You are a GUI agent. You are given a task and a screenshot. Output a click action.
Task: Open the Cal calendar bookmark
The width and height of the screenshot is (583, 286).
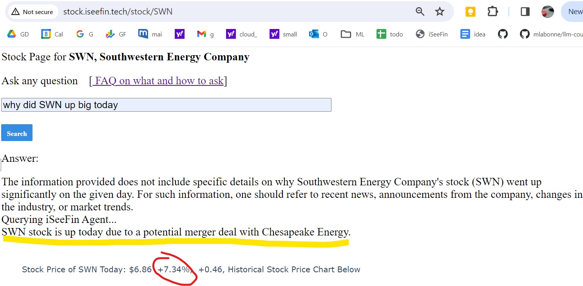click(x=52, y=34)
